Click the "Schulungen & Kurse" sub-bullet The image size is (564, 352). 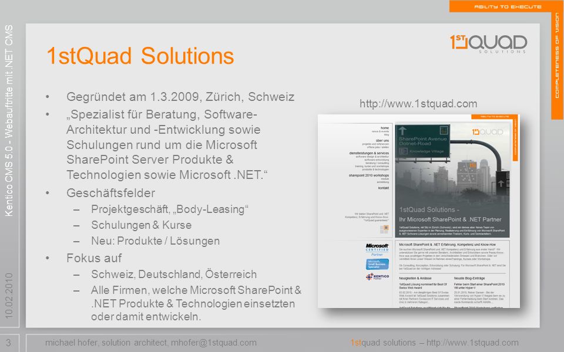142,225
